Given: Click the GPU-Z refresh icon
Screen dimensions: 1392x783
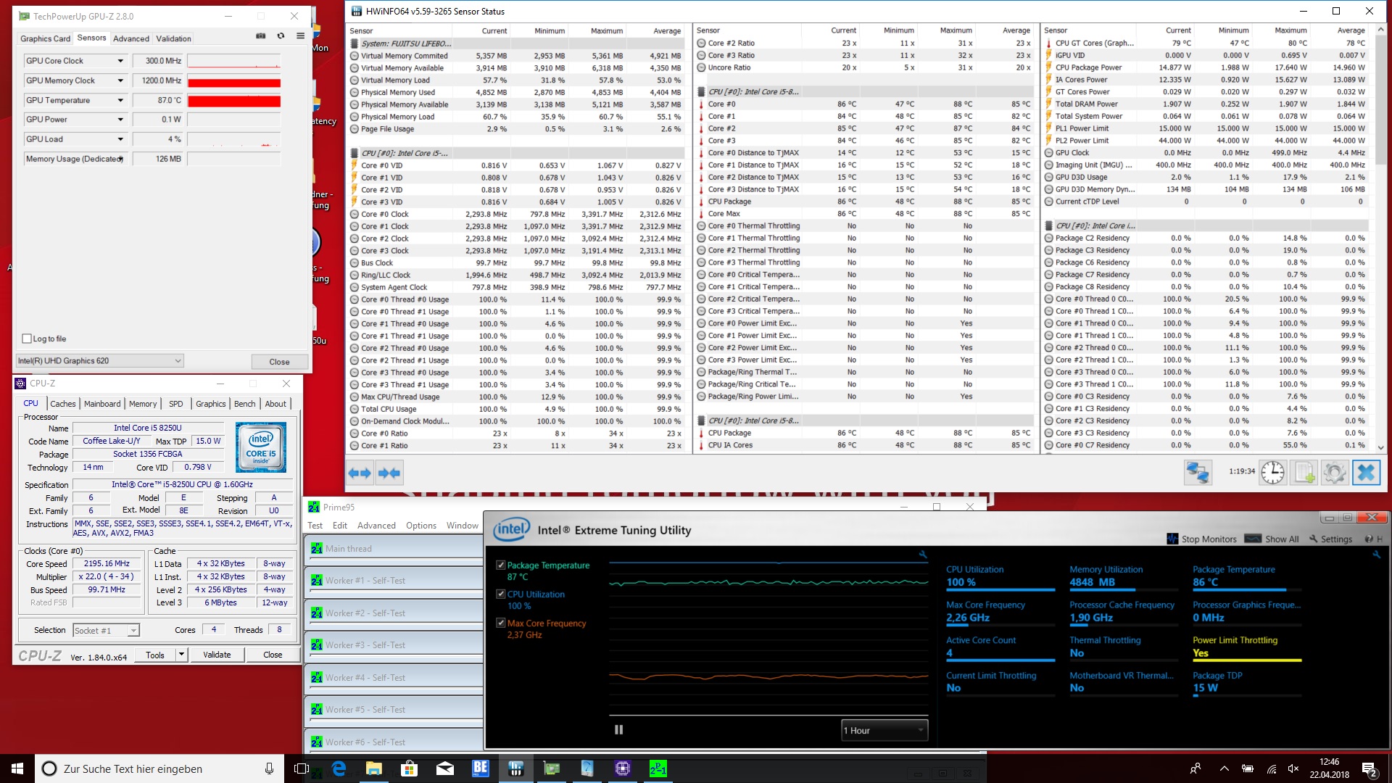Looking at the screenshot, I should point(281,36).
